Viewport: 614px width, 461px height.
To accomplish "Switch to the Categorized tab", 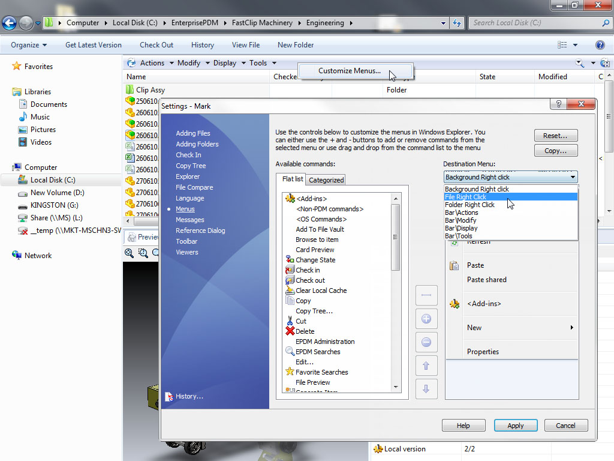I will 326,179.
